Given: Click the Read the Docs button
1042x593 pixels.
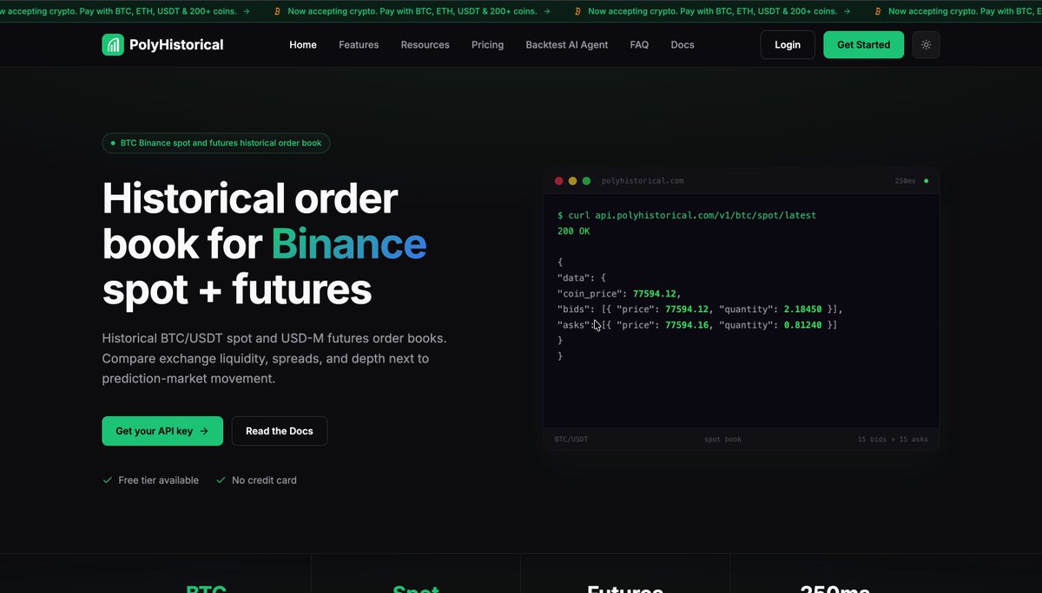Looking at the screenshot, I should coord(280,431).
